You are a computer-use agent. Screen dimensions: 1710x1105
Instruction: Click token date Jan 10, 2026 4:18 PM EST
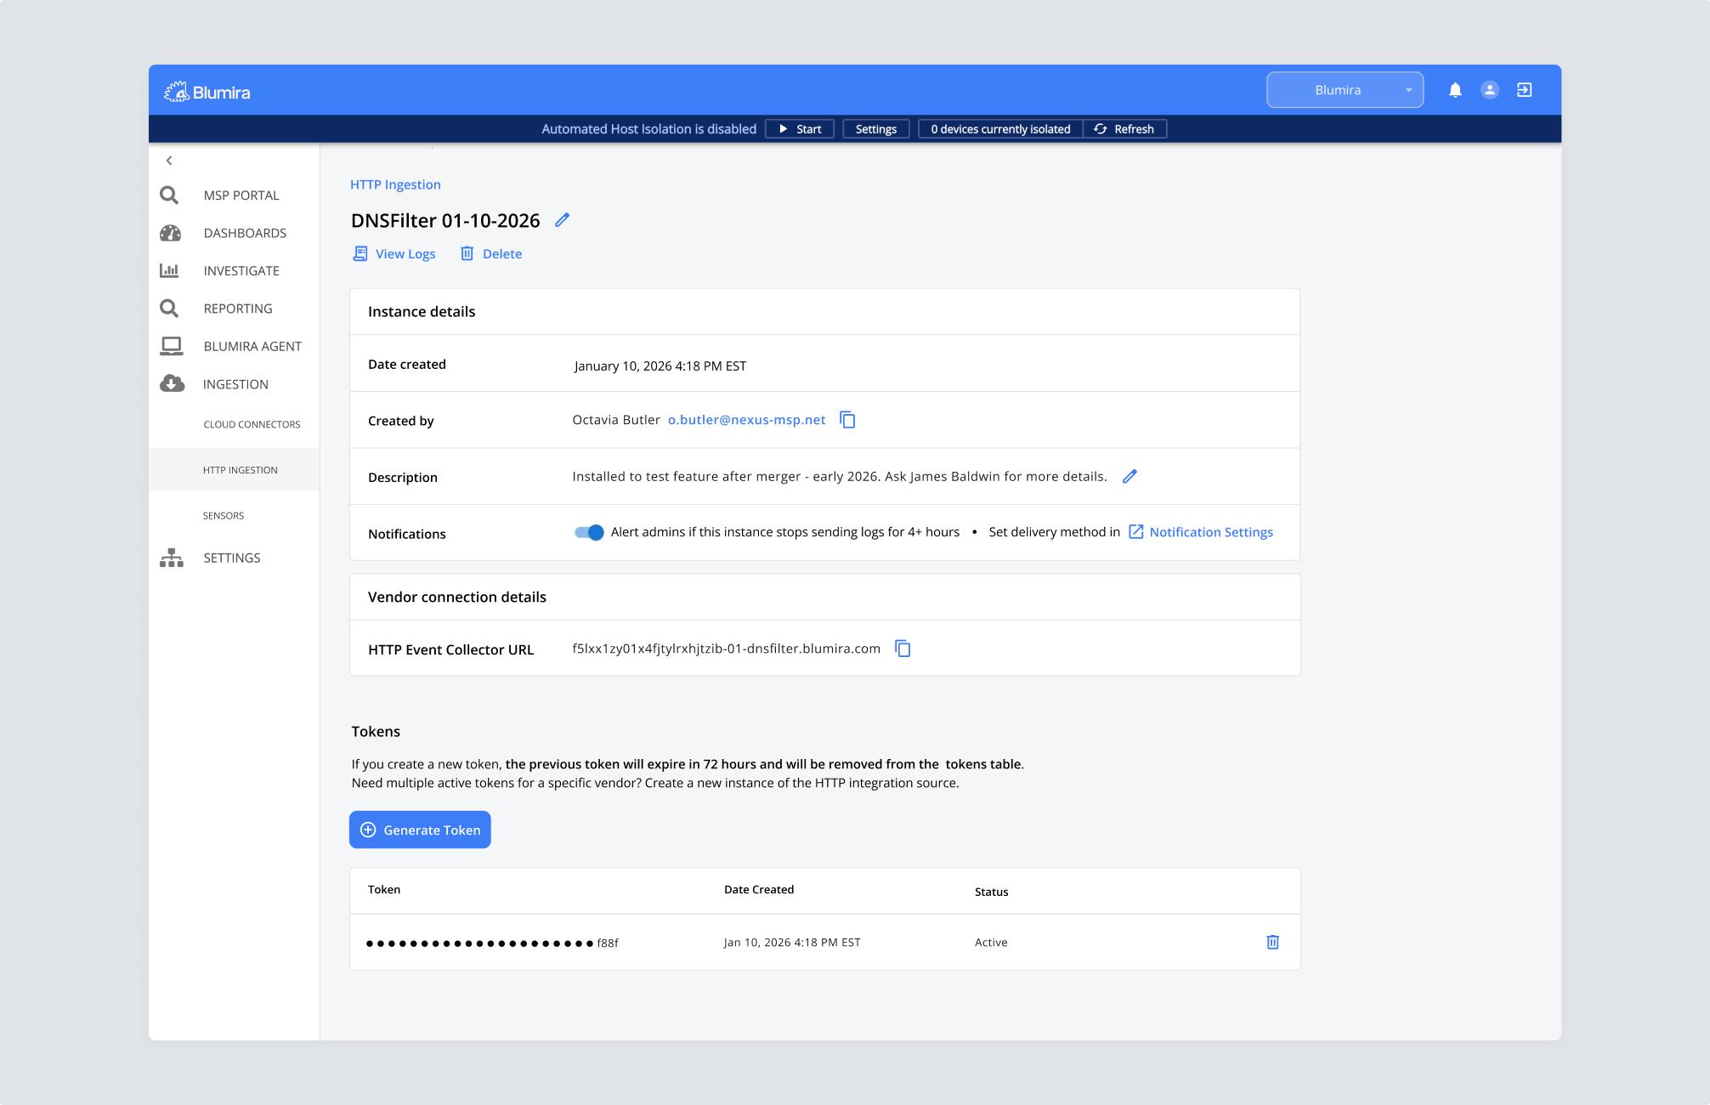click(x=792, y=943)
